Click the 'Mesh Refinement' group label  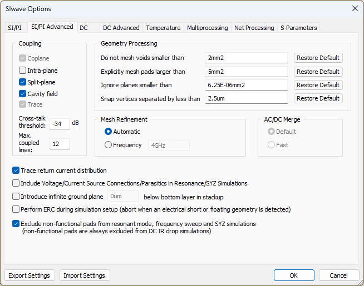click(x=124, y=119)
